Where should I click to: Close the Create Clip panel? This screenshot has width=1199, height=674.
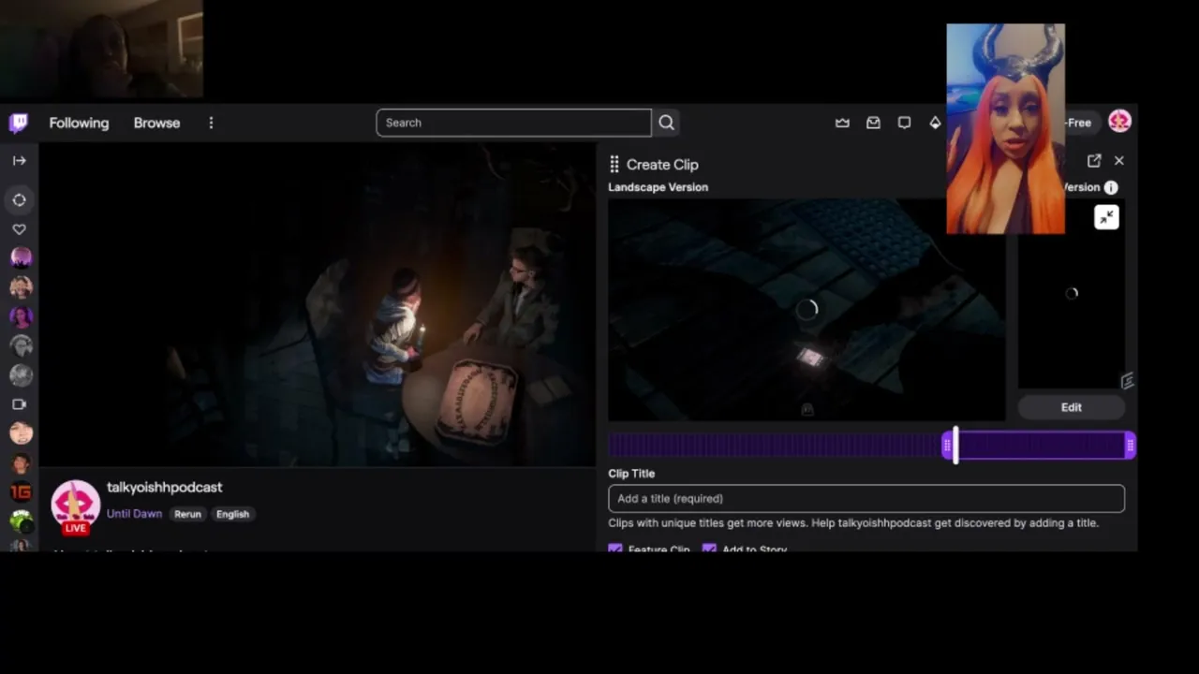(1118, 161)
